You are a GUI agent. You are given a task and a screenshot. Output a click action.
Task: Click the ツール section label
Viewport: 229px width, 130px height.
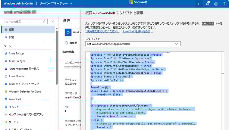coord(8,46)
